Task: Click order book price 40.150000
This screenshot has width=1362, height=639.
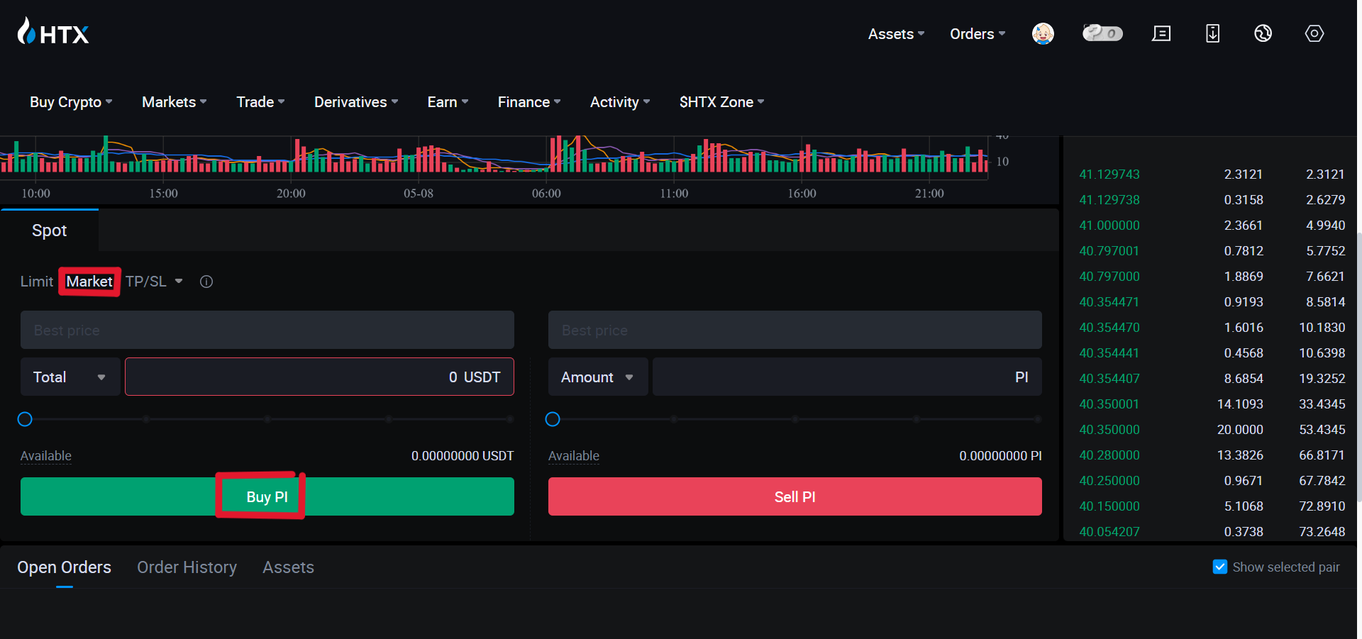Action: pyautogui.click(x=1109, y=506)
